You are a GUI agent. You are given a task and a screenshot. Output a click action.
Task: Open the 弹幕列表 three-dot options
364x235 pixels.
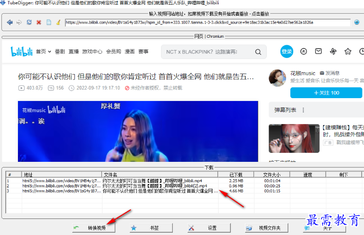(x=303, y=110)
